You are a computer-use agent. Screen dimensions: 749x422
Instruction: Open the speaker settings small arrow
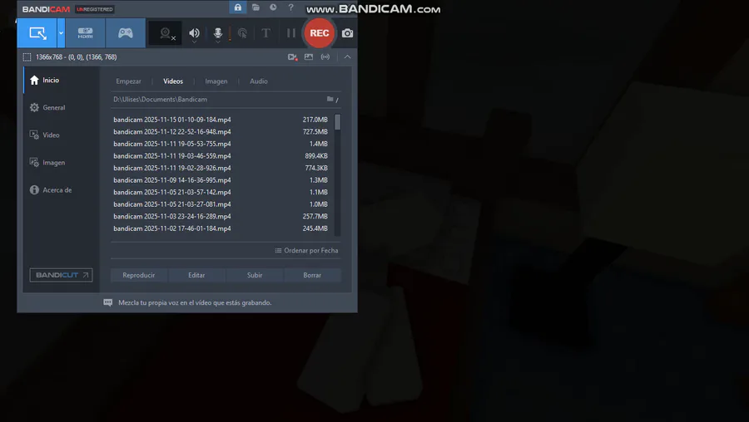194,42
